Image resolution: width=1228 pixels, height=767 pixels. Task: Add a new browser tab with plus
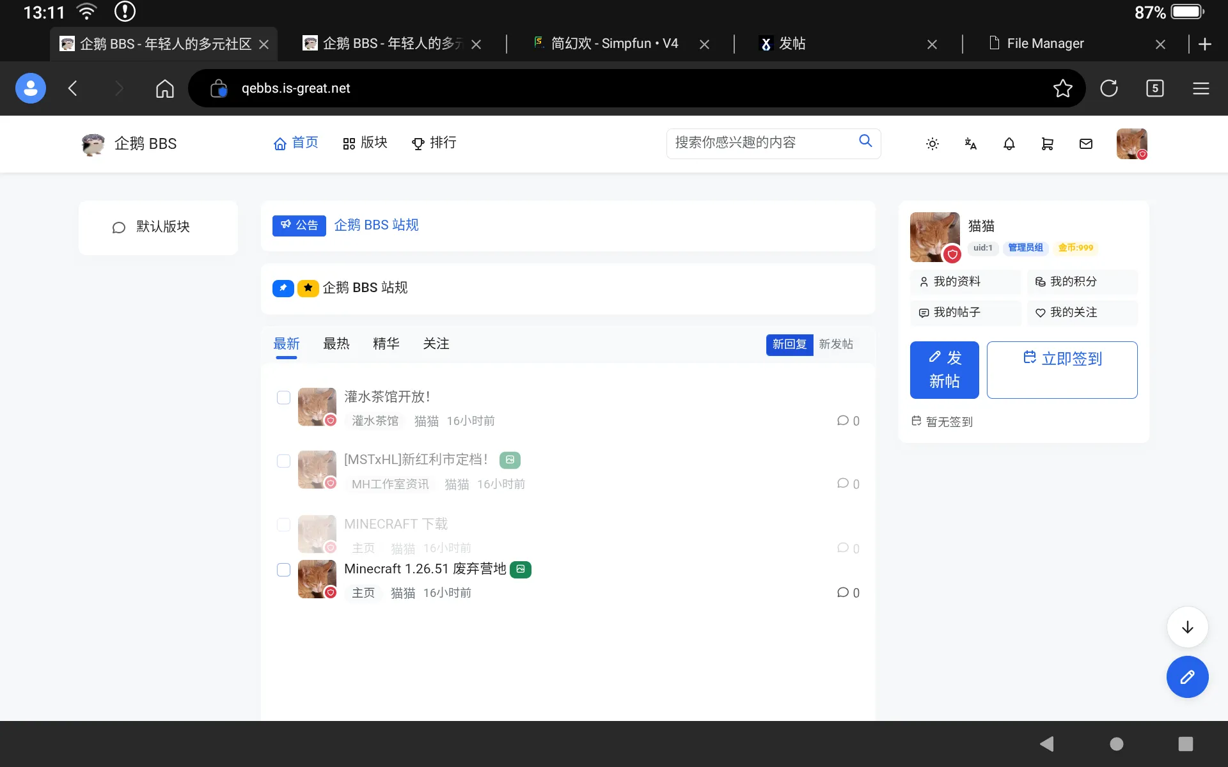[1205, 43]
